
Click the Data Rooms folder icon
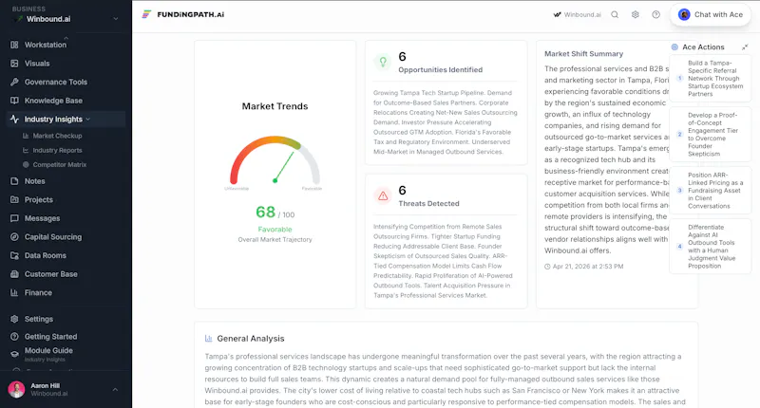(14, 255)
